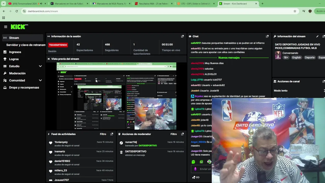Viewport: 325px width, 183px height.
Task: Expand the Estudio sidebar section
Action: [40, 66]
